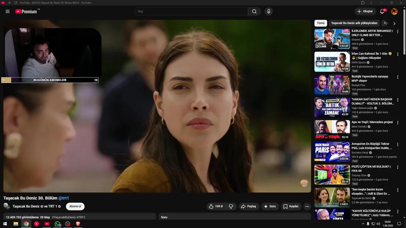Image resolution: width=406 pixels, height=228 pixels.
Task: Click the channel watermark in video corner
Action: pos(304,183)
